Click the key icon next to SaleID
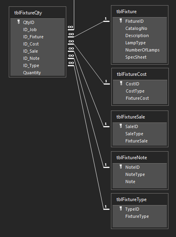This screenshot has width=176, height=237. tap(121, 126)
